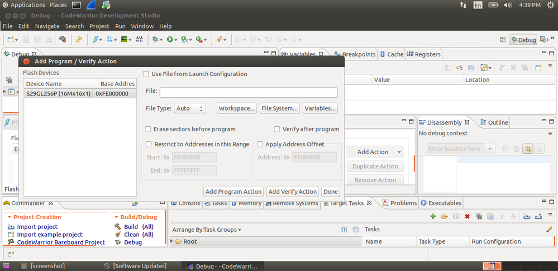Click the blue lightning flash programmer icon
The height and width of the screenshot is (271, 558).
[x=94, y=40]
